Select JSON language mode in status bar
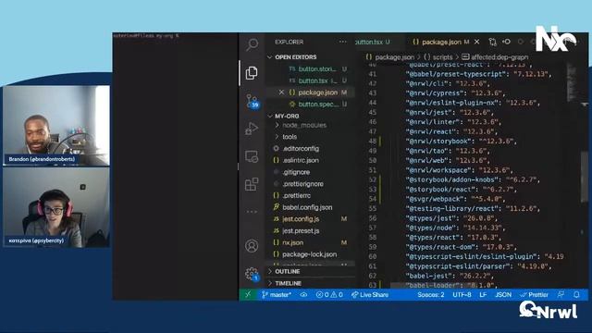 coord(503,294)
